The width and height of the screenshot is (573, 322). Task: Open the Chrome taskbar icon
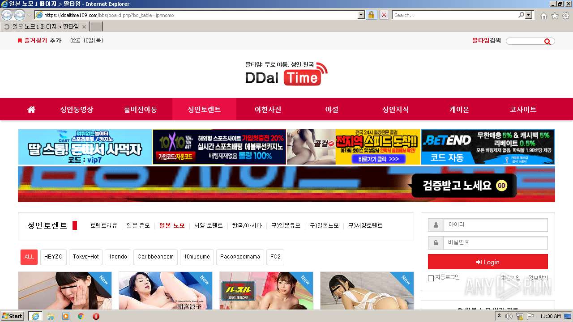click(81, 316)
